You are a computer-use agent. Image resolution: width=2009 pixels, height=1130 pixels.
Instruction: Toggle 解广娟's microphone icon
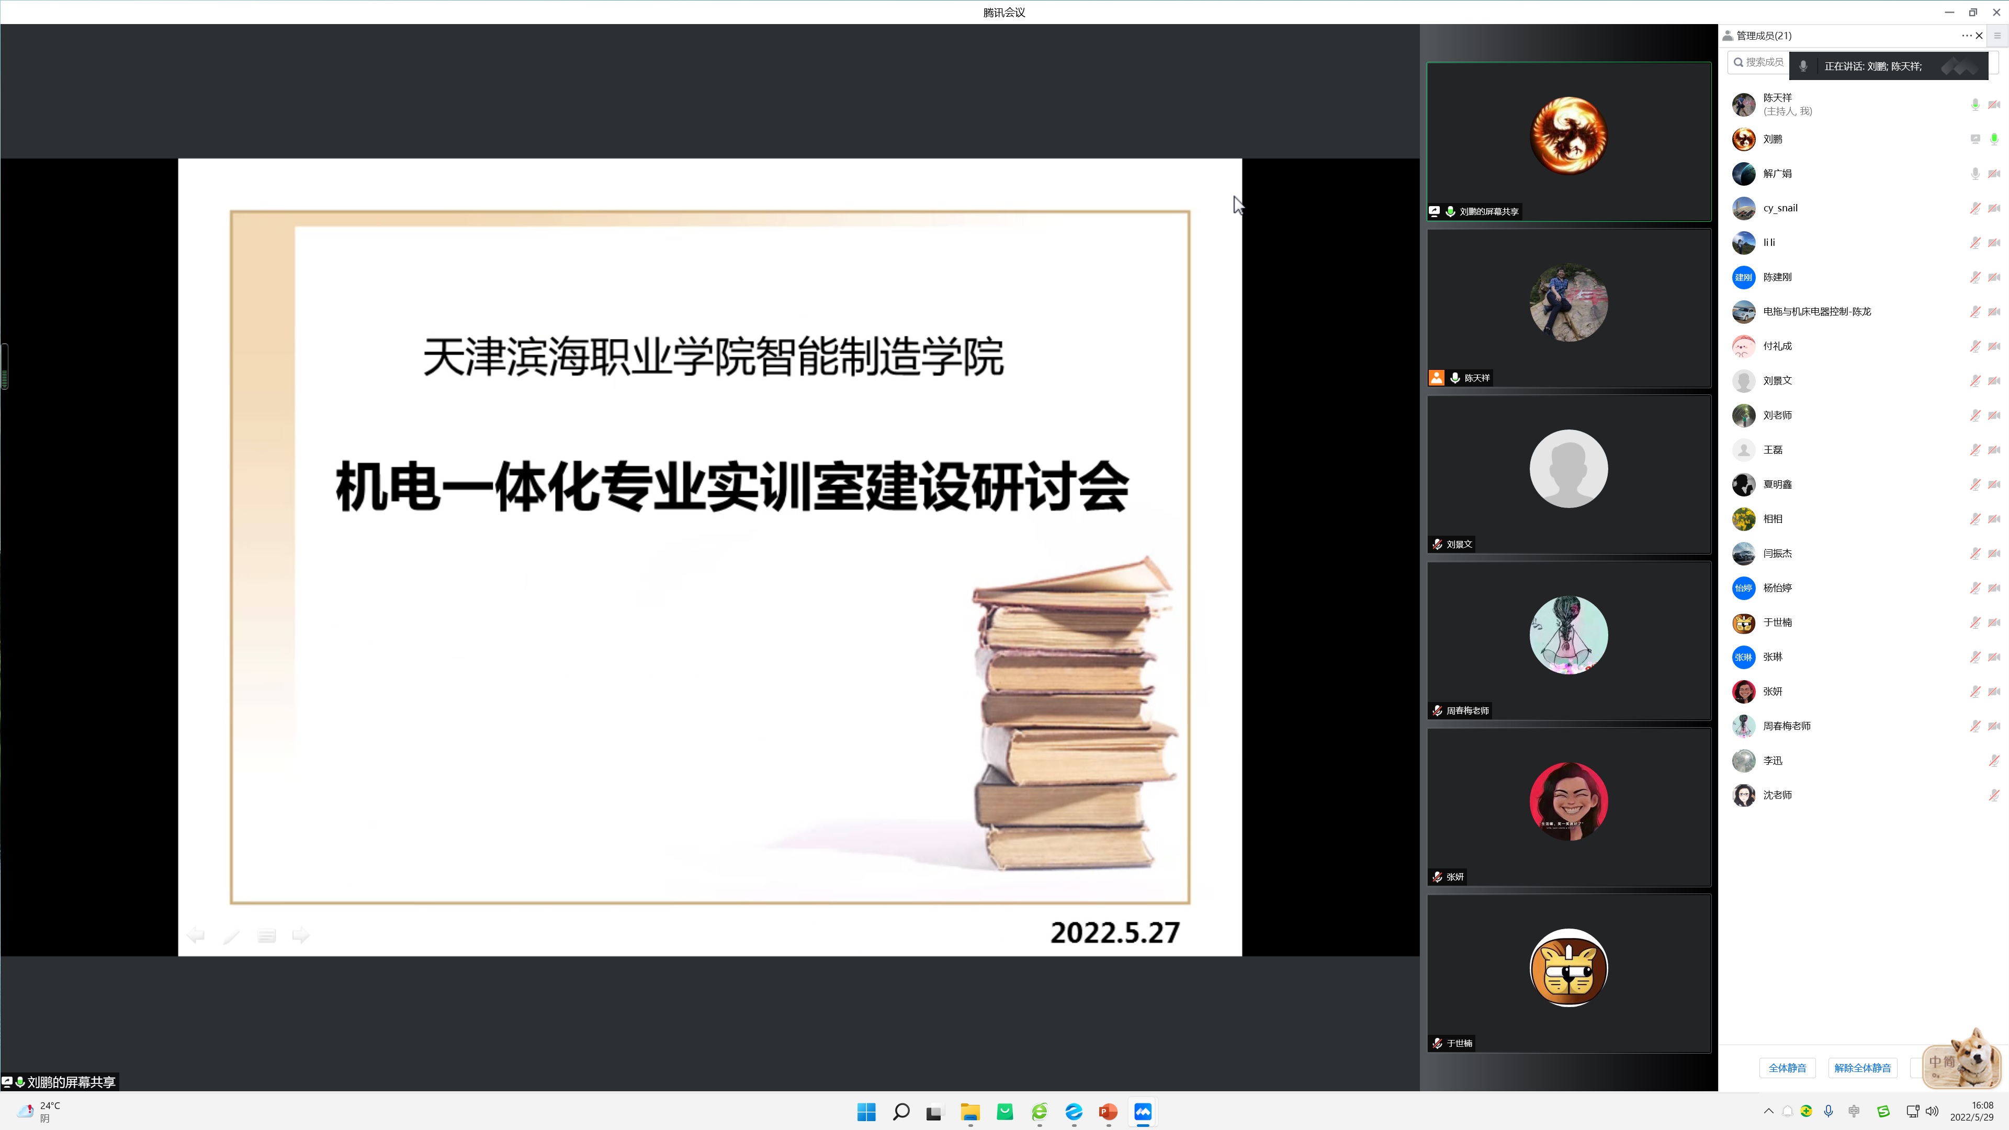1974,173
